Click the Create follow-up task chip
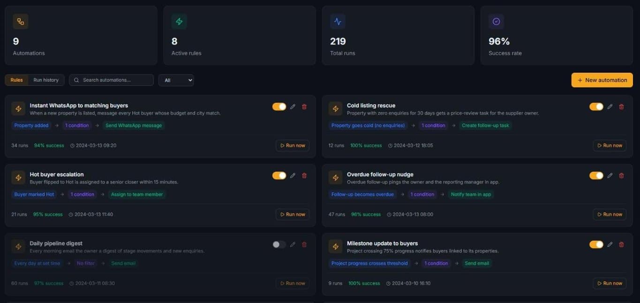The image size is (640, 303). 485,126
